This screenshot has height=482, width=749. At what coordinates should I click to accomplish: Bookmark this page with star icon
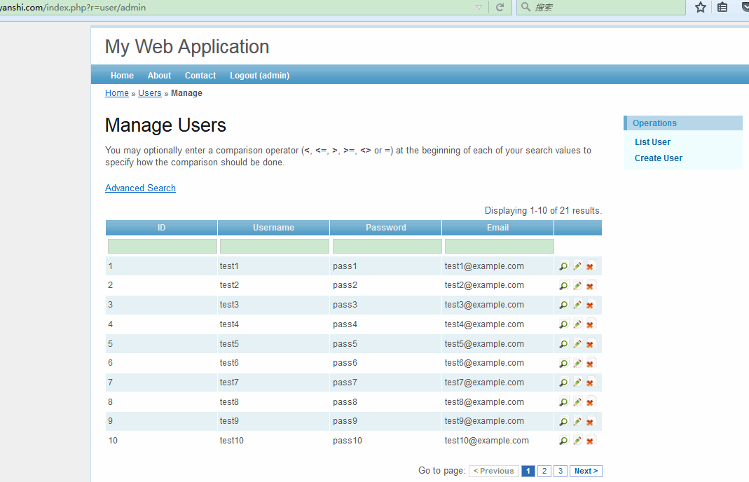click(x=700, y=7)
